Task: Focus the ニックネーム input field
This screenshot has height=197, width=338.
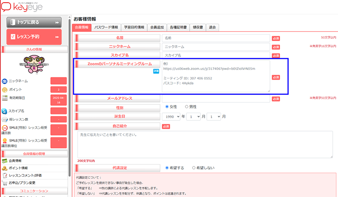Action: point(216,46)
